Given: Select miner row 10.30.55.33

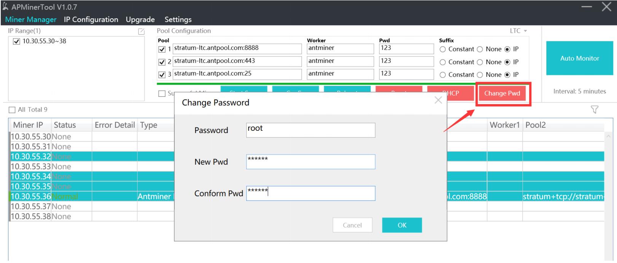Looking at the screenshot, I should [30, 167].
